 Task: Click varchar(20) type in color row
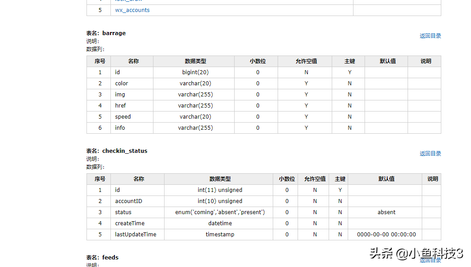click(194, 84)
